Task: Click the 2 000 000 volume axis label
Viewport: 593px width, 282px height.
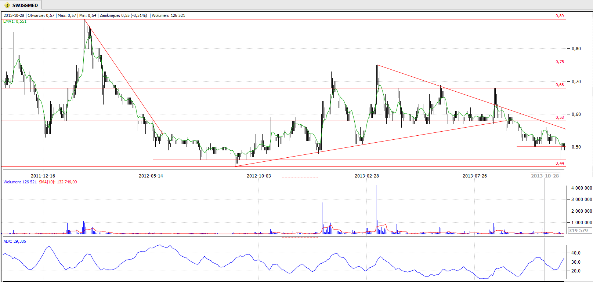Action: [x=582, y=211]
